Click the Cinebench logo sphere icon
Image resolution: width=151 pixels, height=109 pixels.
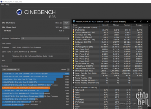tap(19, 12)
